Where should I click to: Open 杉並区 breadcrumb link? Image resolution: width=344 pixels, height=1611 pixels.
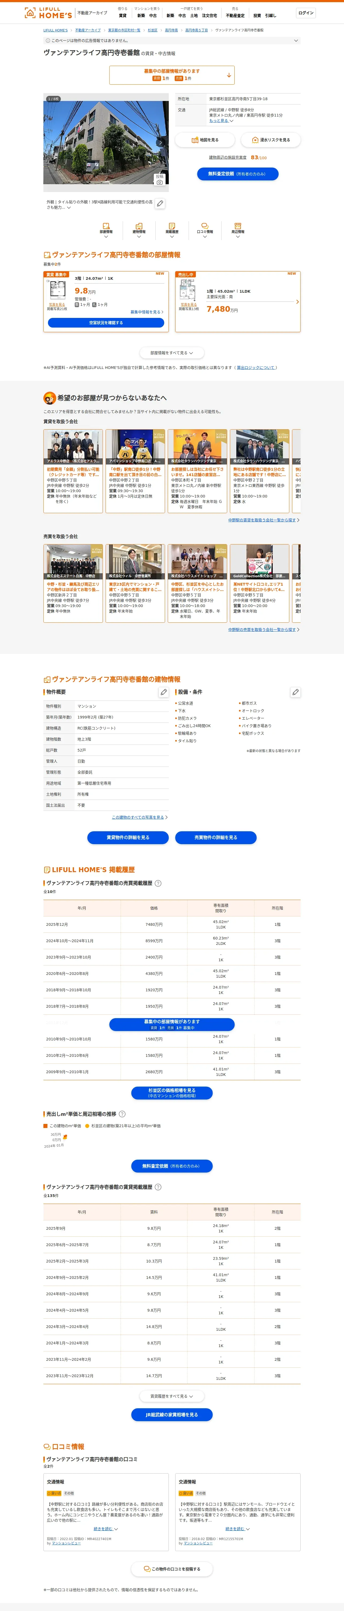152,30
